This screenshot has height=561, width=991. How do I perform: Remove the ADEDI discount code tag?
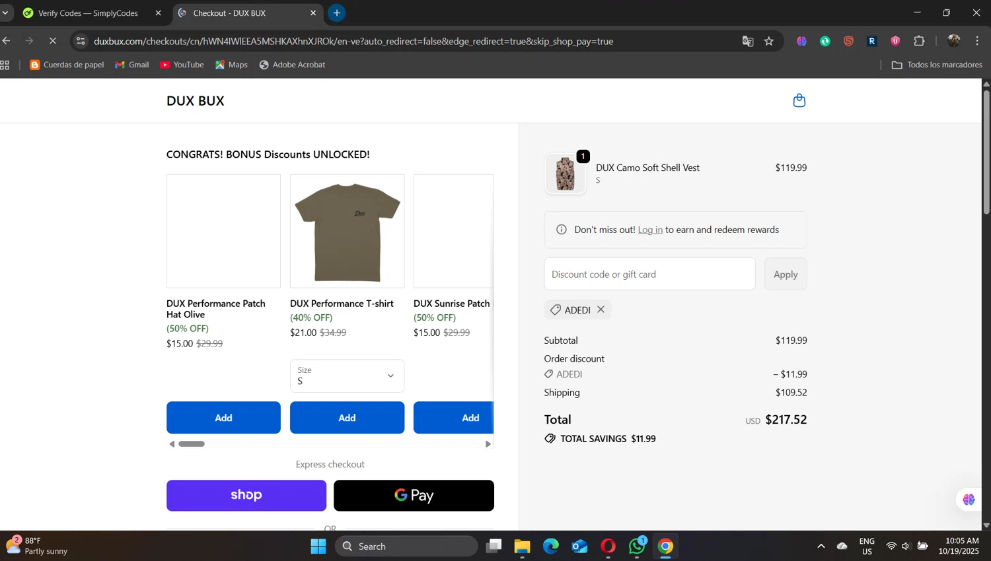pyautogui.click(x=601, y=310)
